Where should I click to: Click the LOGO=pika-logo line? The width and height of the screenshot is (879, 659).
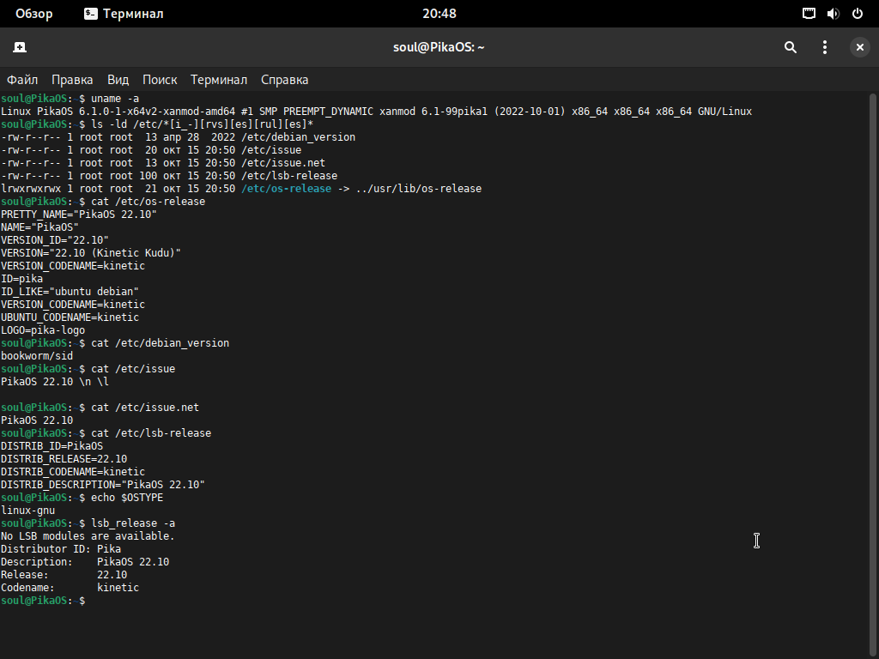point(43,330)
